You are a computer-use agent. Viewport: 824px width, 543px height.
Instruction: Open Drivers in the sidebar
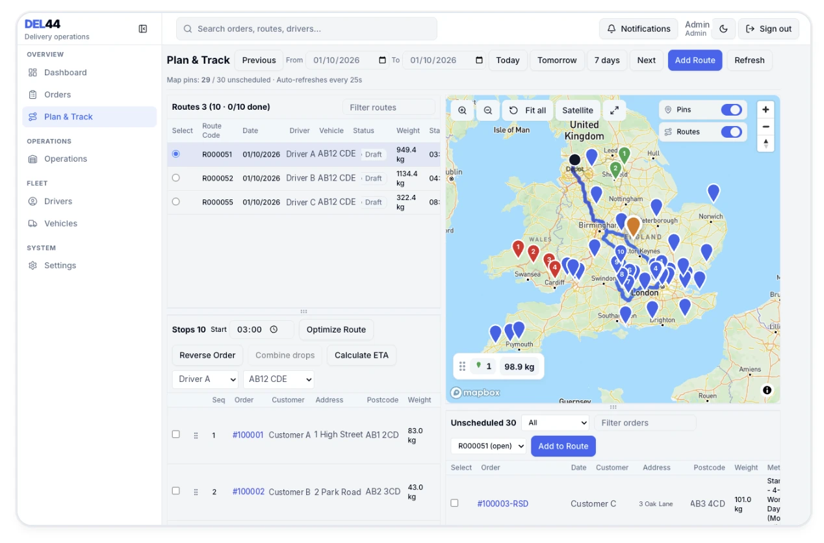tap(89, 201)
